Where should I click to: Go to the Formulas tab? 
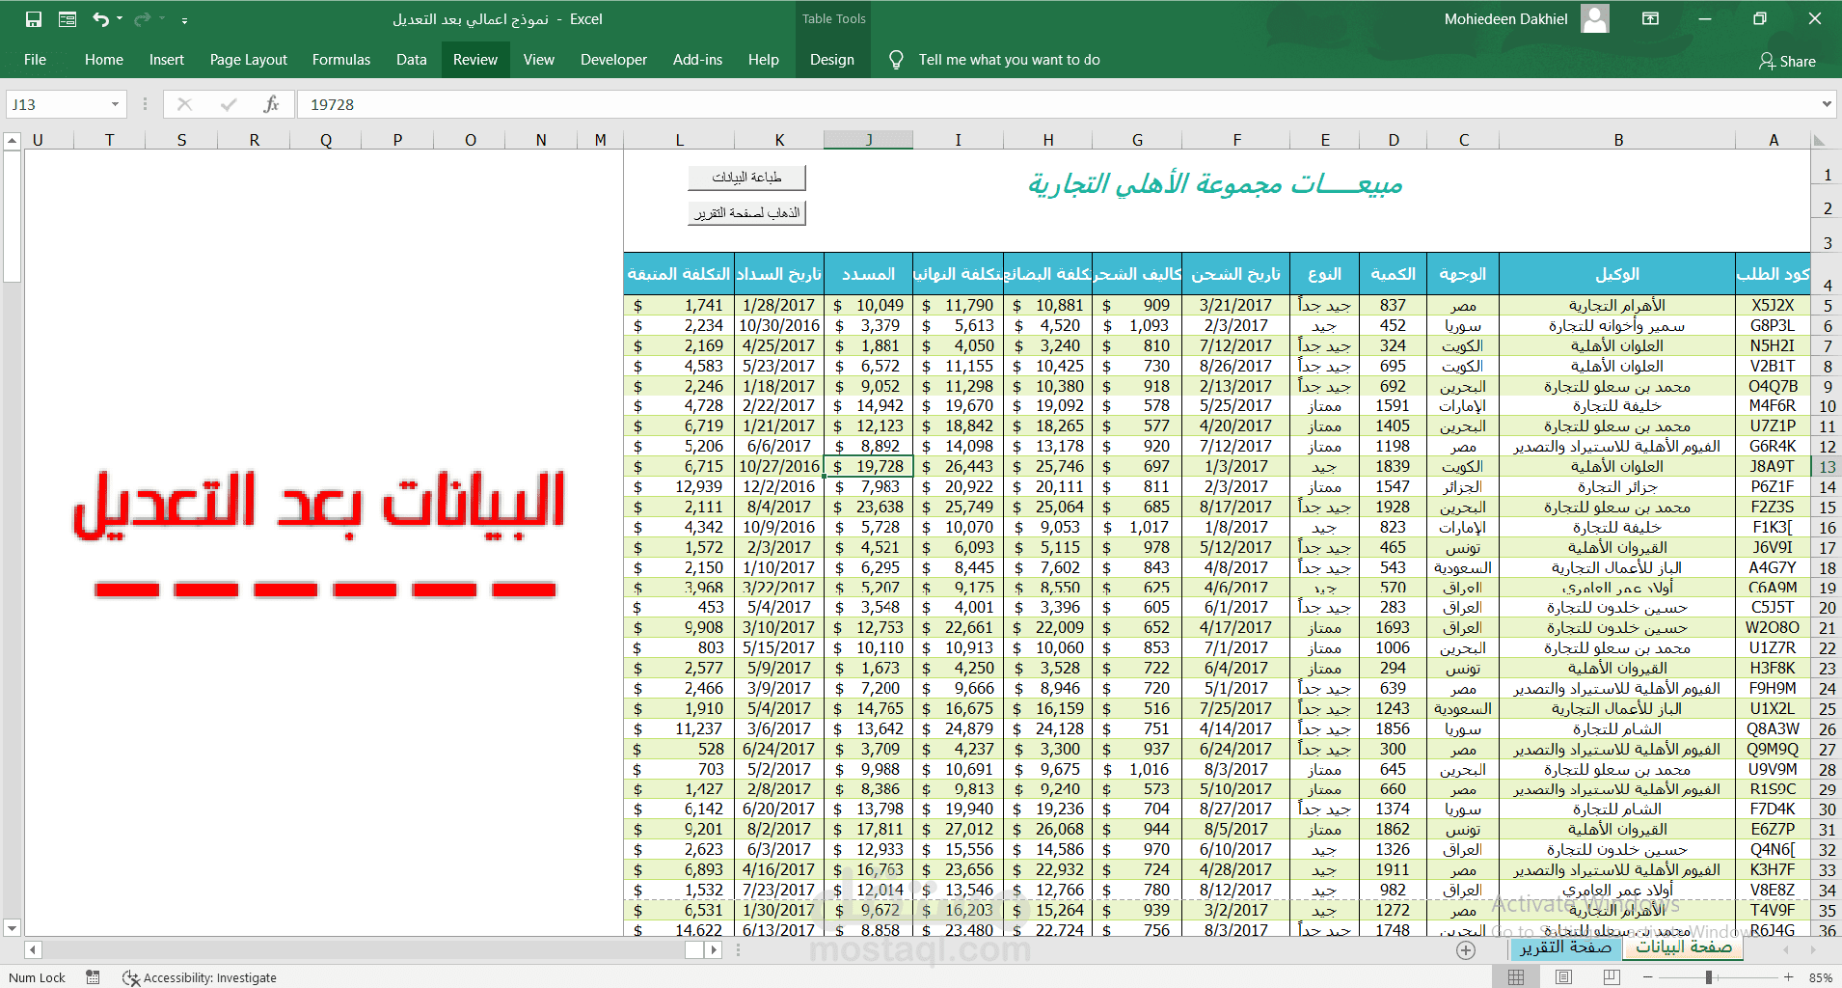pyautogui.click(x=341, y=60)
